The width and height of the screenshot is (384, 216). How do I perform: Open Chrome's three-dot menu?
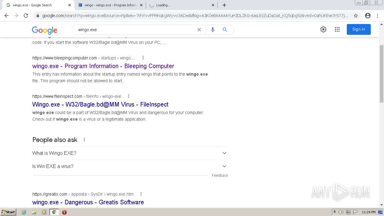tap(377, 16)
